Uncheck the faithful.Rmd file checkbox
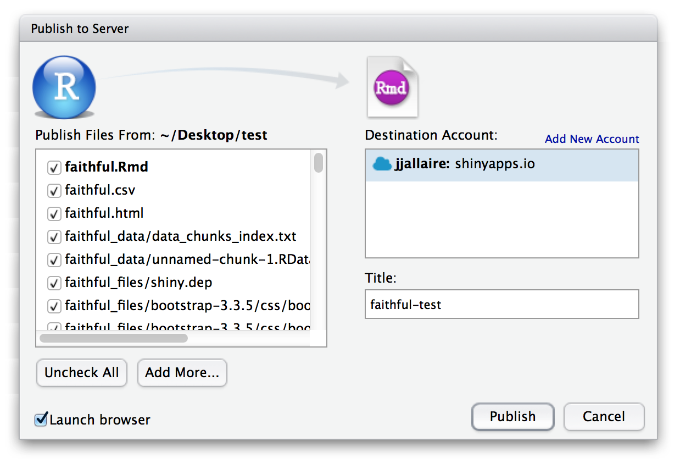 pos(54,167)
